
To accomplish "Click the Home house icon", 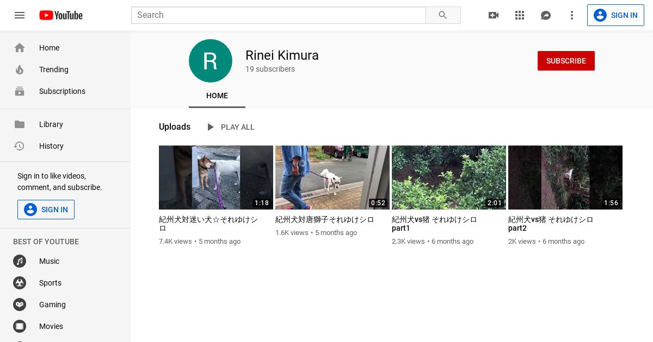I will [20, 48].
